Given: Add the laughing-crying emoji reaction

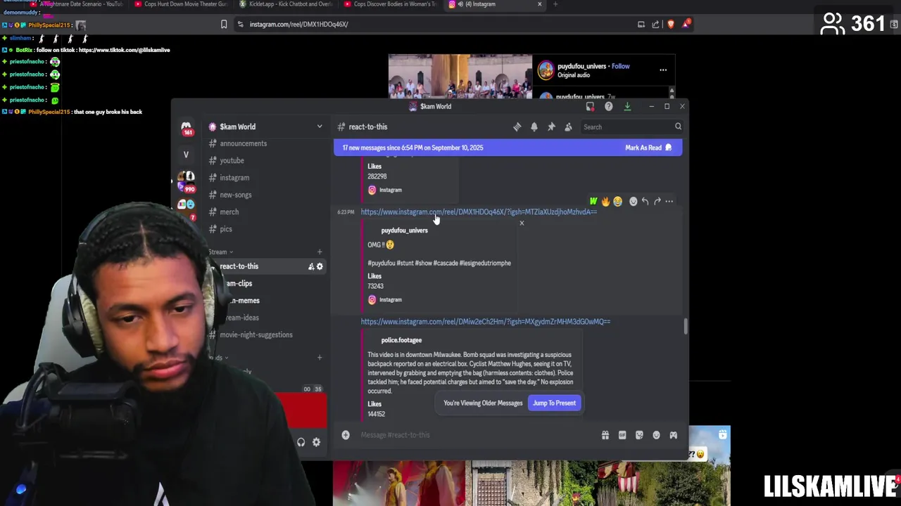Looking at the screenshot, I should point(617,202).
